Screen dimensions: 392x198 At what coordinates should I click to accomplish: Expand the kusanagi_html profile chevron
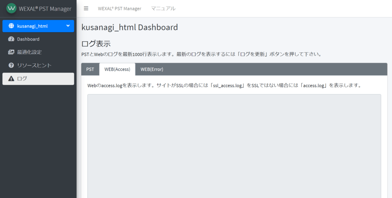click(x=68, y=26)
